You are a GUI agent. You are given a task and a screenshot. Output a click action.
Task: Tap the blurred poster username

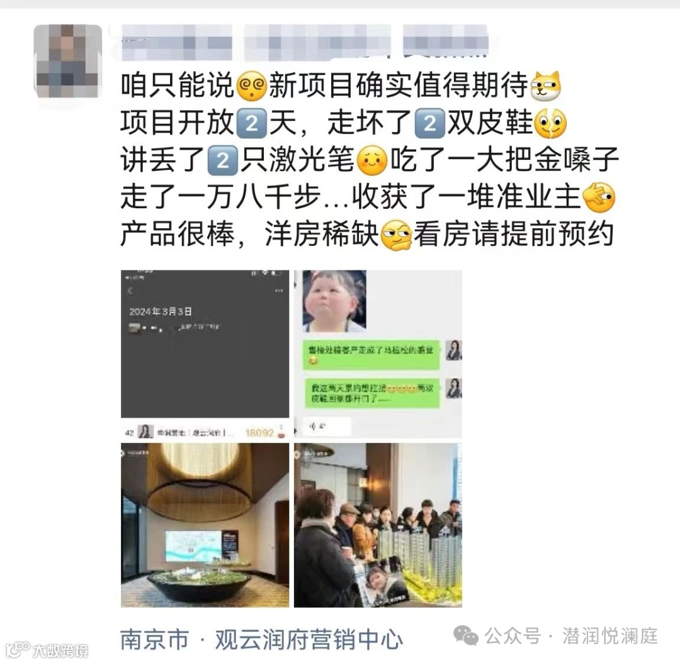point(305,43)
